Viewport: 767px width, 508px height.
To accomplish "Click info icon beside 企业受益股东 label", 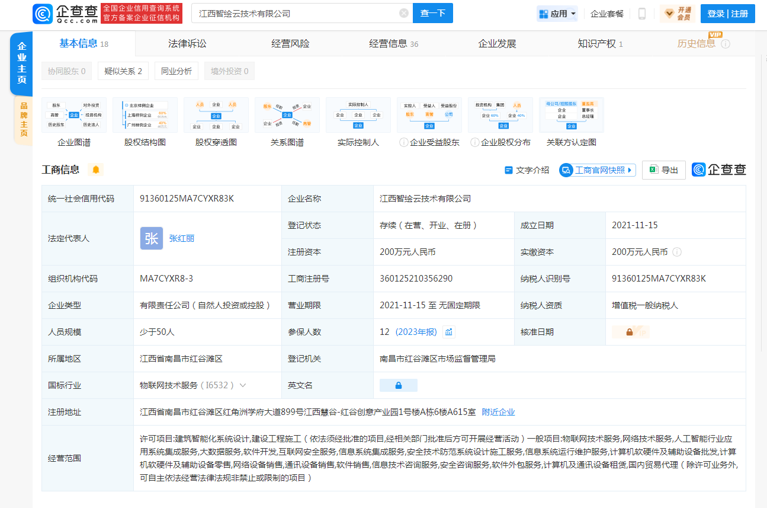I will pos(404,142).
